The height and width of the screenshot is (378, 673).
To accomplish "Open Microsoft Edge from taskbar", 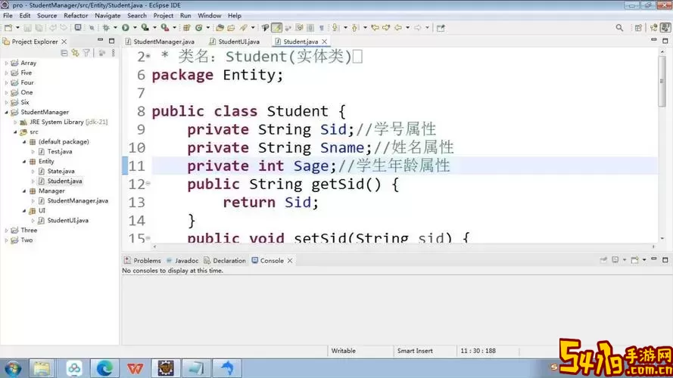I will (x=104, y=368).
